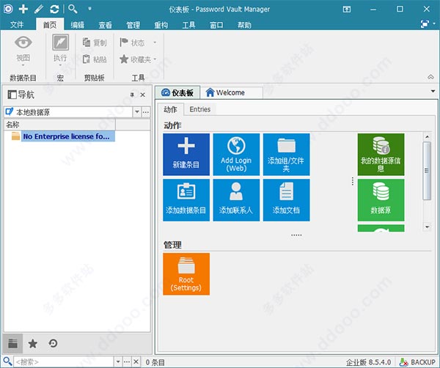The image size is (440, 368).
Task: Click the folder tree view icon at bottom
Action: coord(12,343)
